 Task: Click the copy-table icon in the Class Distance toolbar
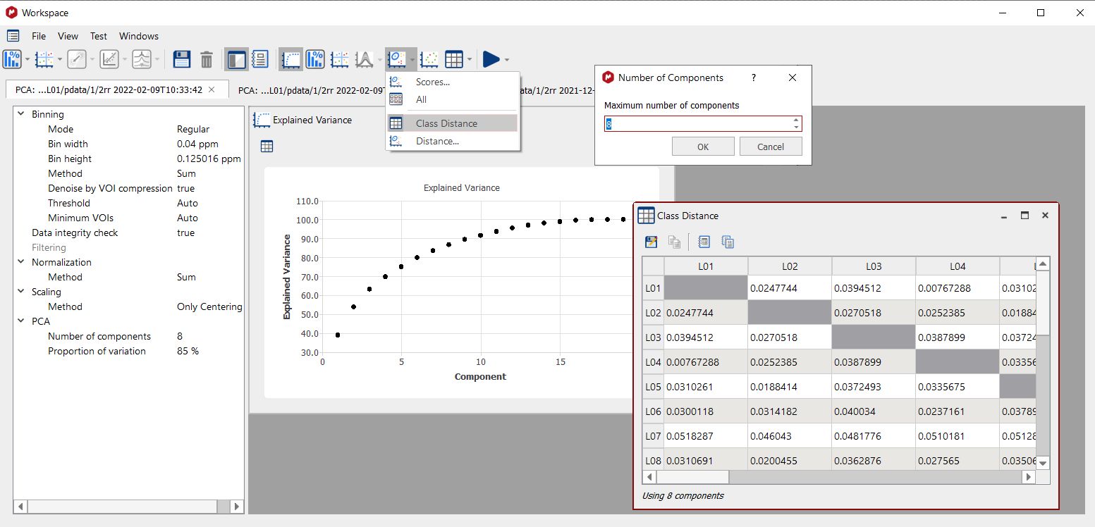pos(728,242)
